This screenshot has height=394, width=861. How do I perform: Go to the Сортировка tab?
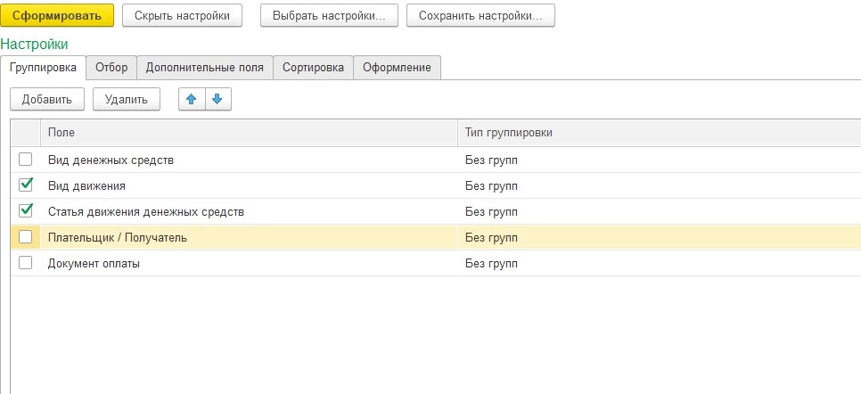pyautogui.click(x=313, y=68)
